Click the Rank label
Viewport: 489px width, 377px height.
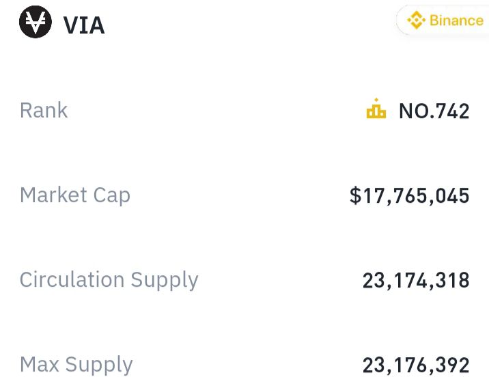click(44, 110)
